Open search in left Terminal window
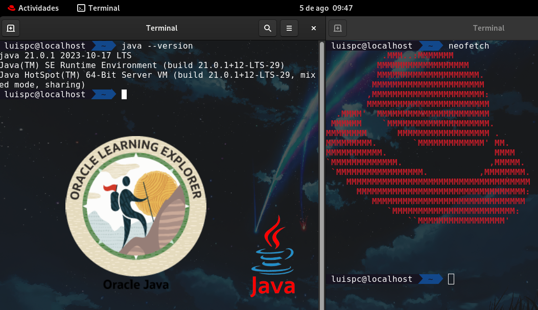The width and height of the screenshot is (538, 310). point(268,28)
